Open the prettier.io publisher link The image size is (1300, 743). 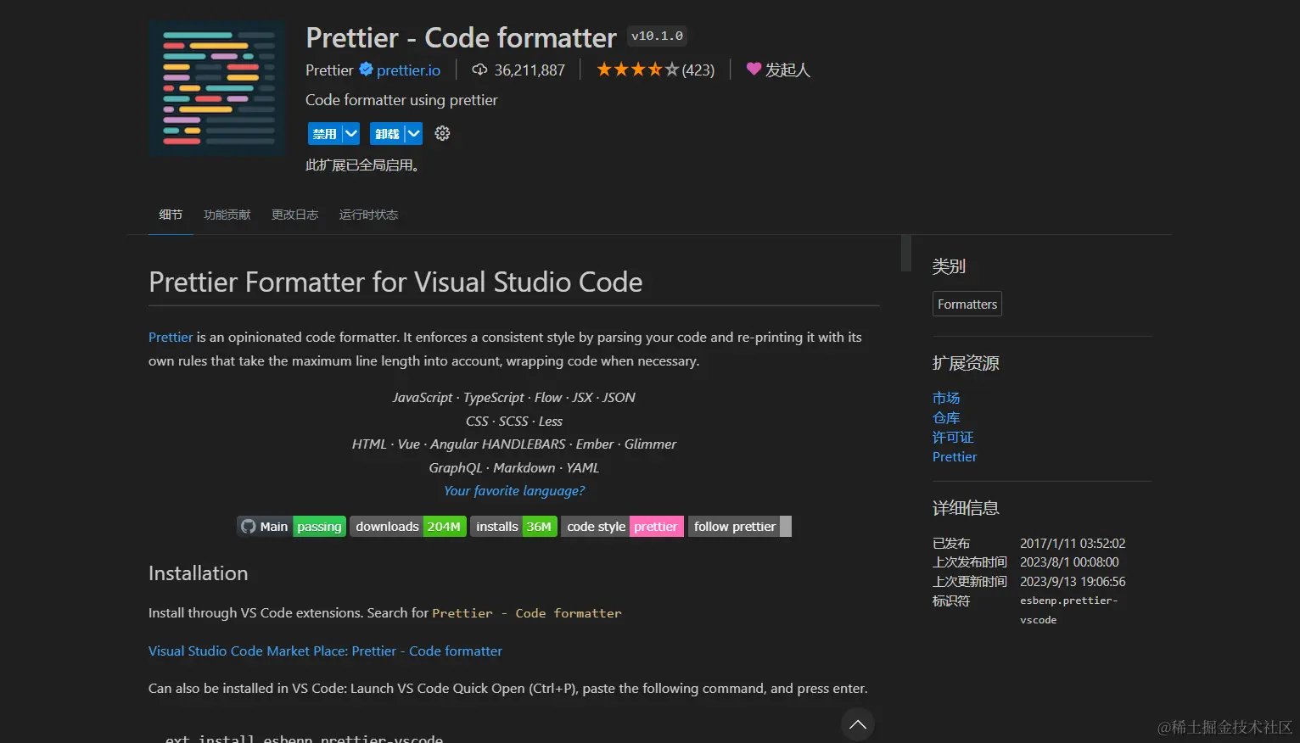408,70
